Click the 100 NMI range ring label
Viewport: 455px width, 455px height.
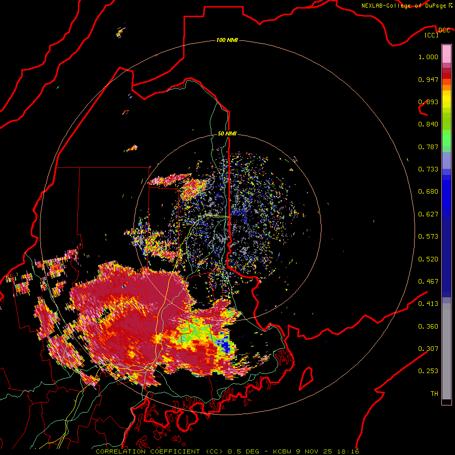[227, 40]
